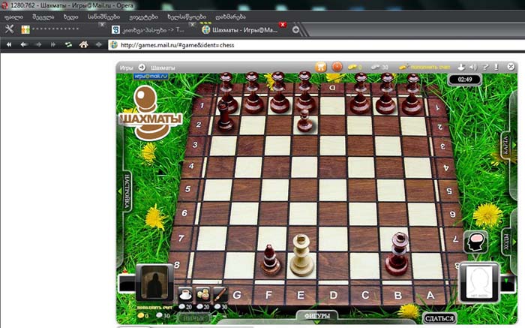Viewport: 525px width, 328px height.
Task: Close the chess game panel
Action: (x=511, y=67)
